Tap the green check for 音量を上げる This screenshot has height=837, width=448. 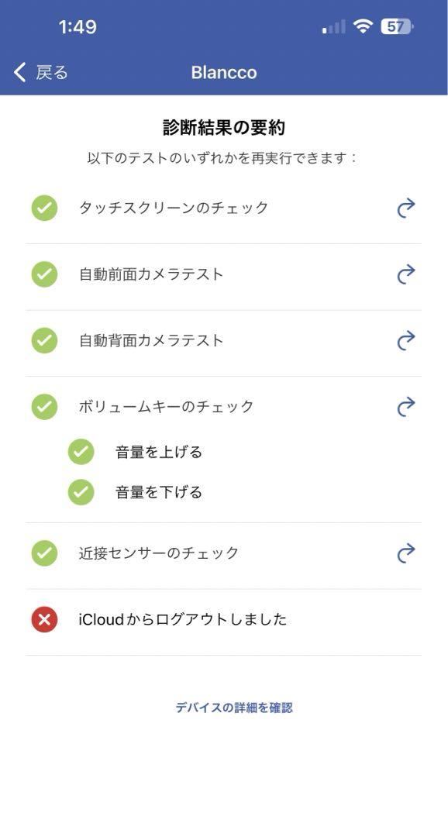[x=81, y=452]
